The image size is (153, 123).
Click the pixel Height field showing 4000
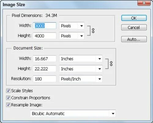click(45, 36)
